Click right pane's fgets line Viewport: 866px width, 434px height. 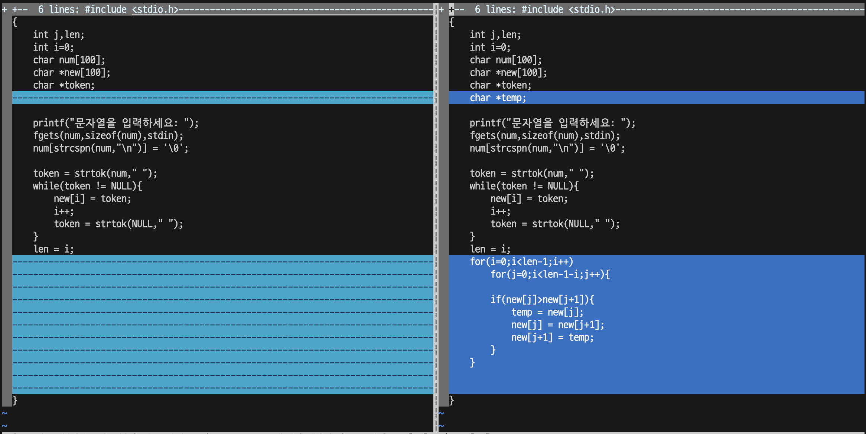coord(544,136)
